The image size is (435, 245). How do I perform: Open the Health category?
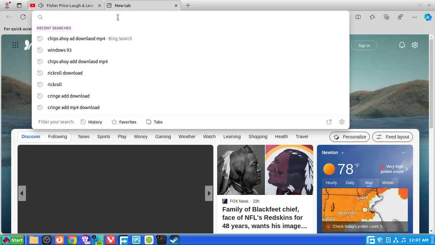[x=281, y=137]
